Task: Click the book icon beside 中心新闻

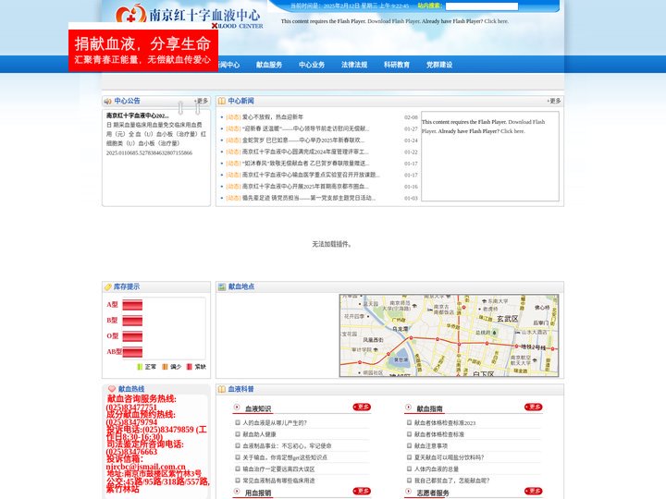Action: pos(221,101)
